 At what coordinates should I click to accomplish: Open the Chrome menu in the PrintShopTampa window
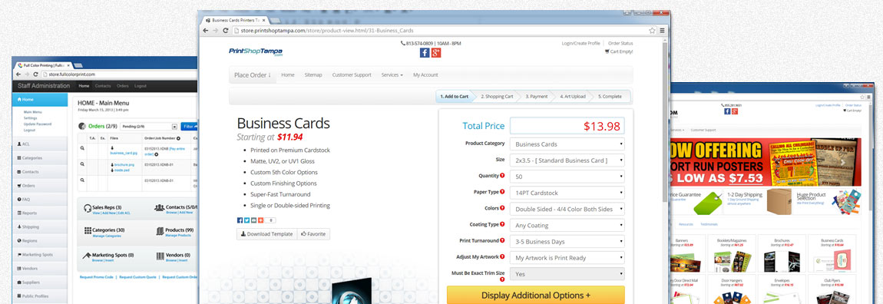662,31
